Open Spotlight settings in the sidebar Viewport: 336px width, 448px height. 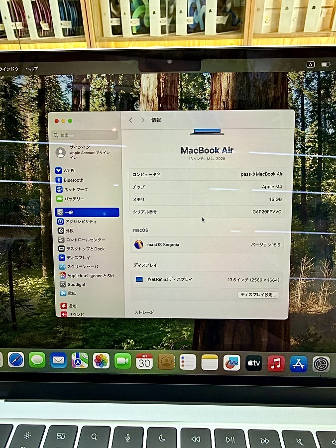(76, 285)
